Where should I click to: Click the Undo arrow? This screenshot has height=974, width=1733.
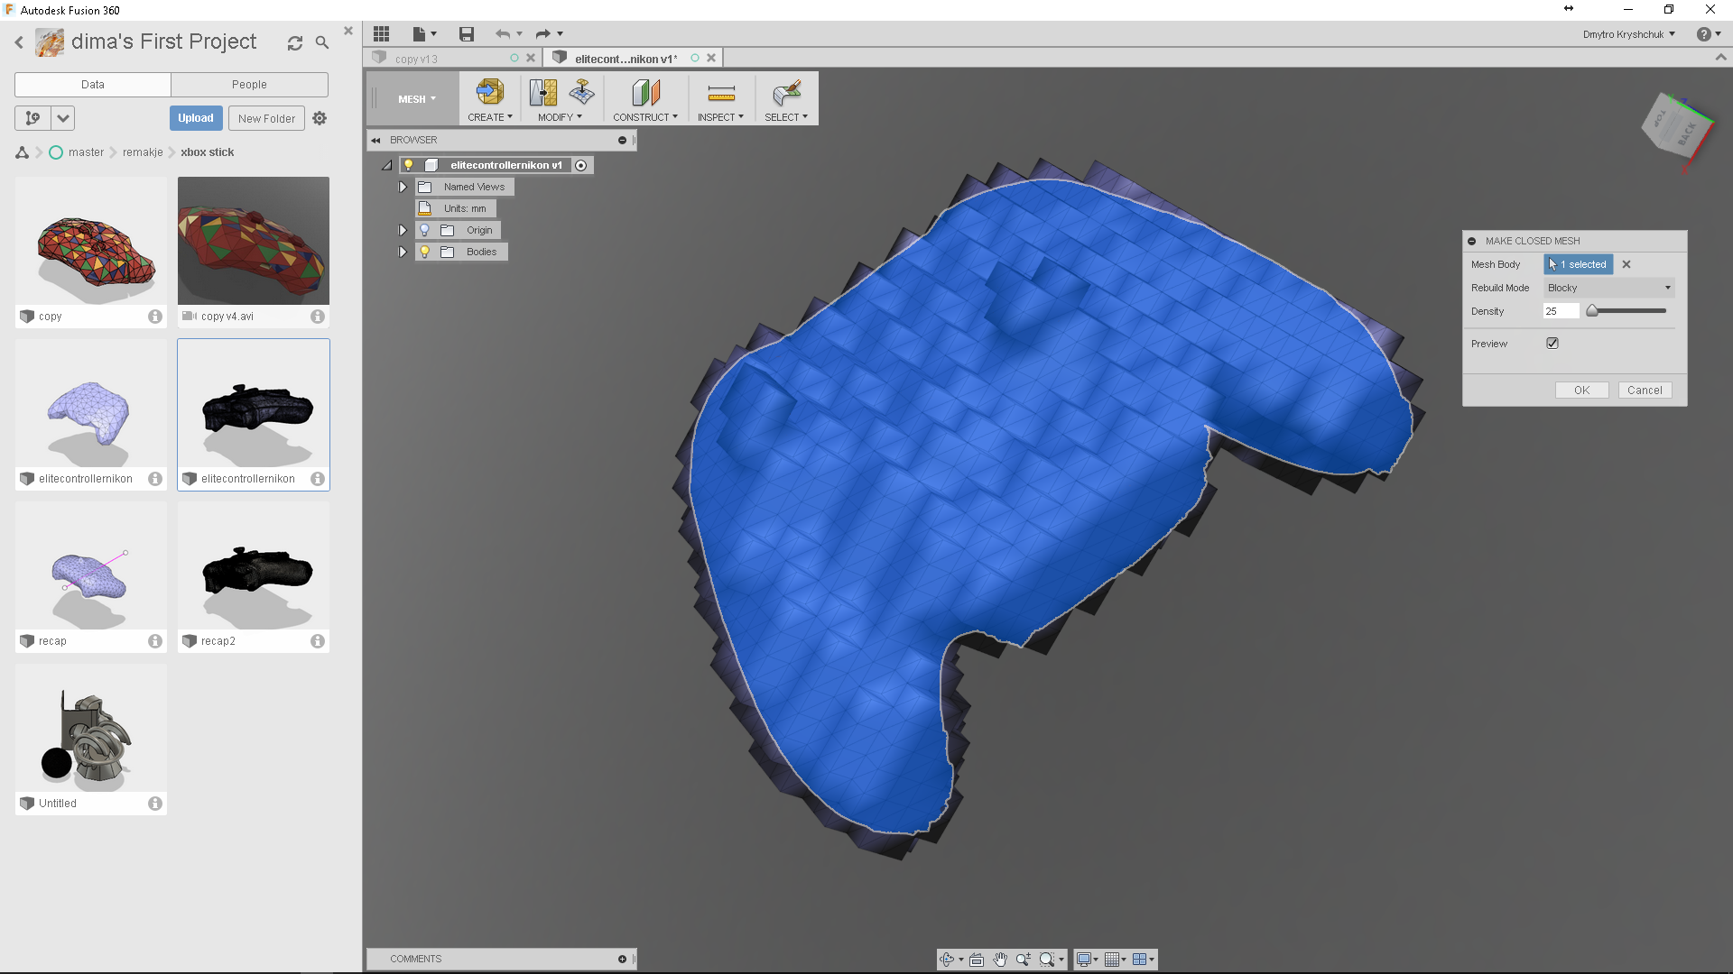pyautogui.click(x=502, y=34)
